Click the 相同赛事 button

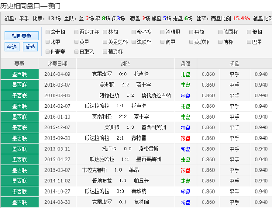click(x=21, y=36)
